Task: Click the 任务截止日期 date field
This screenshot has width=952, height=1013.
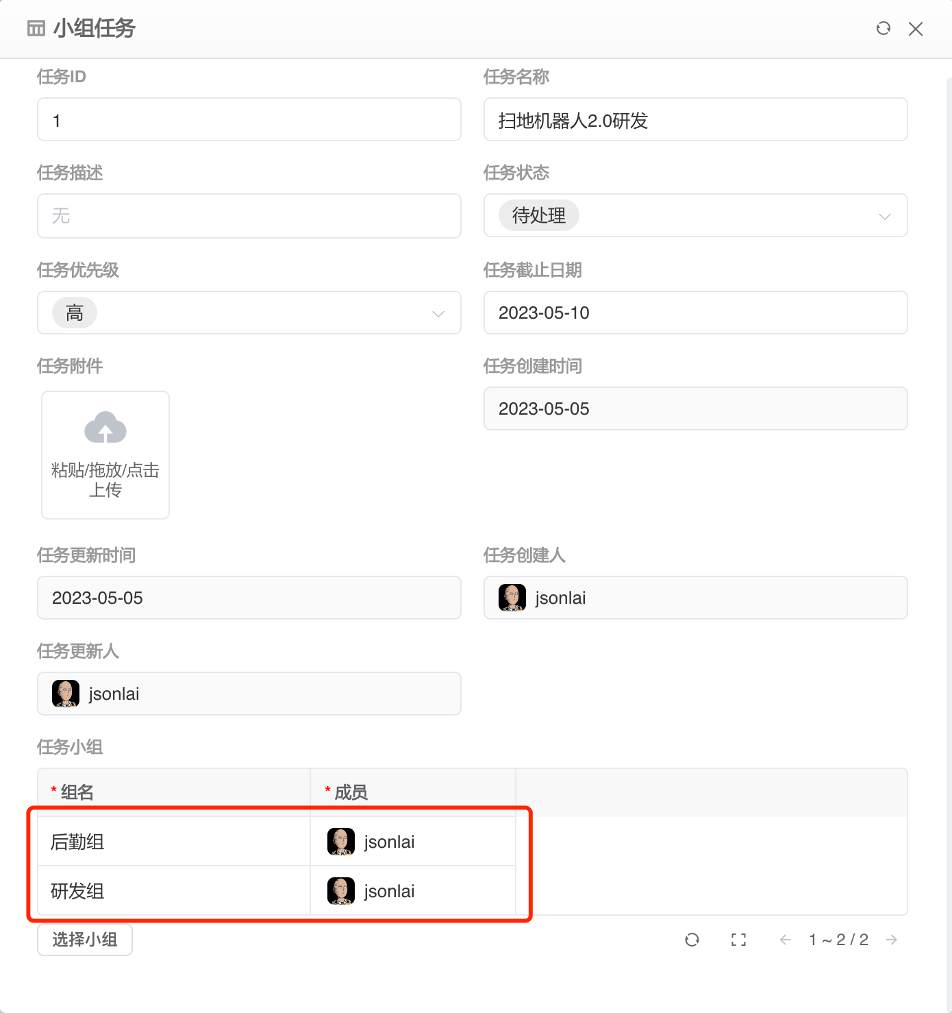Action: coord(695,313)
